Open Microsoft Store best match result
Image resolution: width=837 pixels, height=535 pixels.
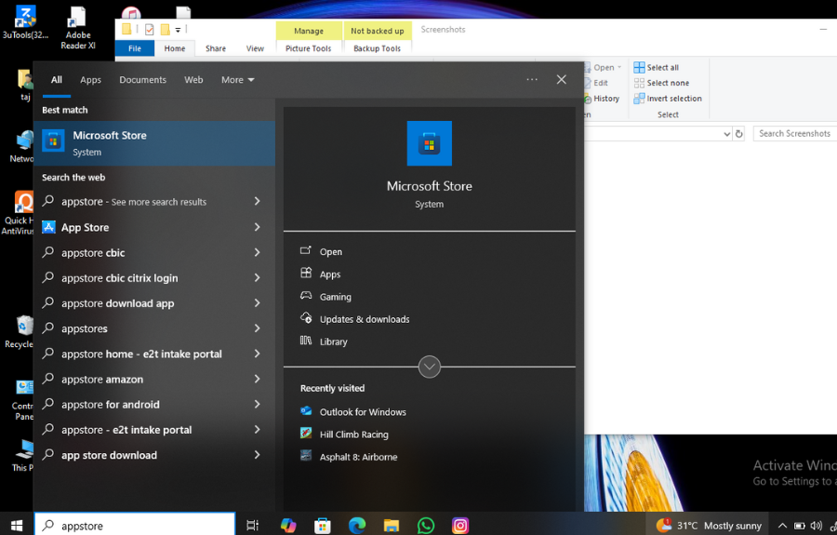(154, 143)
